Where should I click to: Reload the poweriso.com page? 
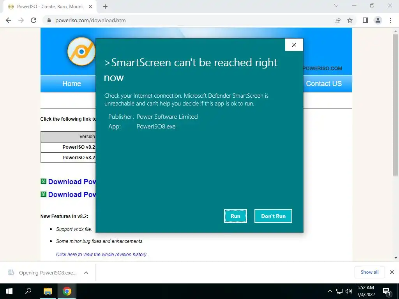click(34, 20)
